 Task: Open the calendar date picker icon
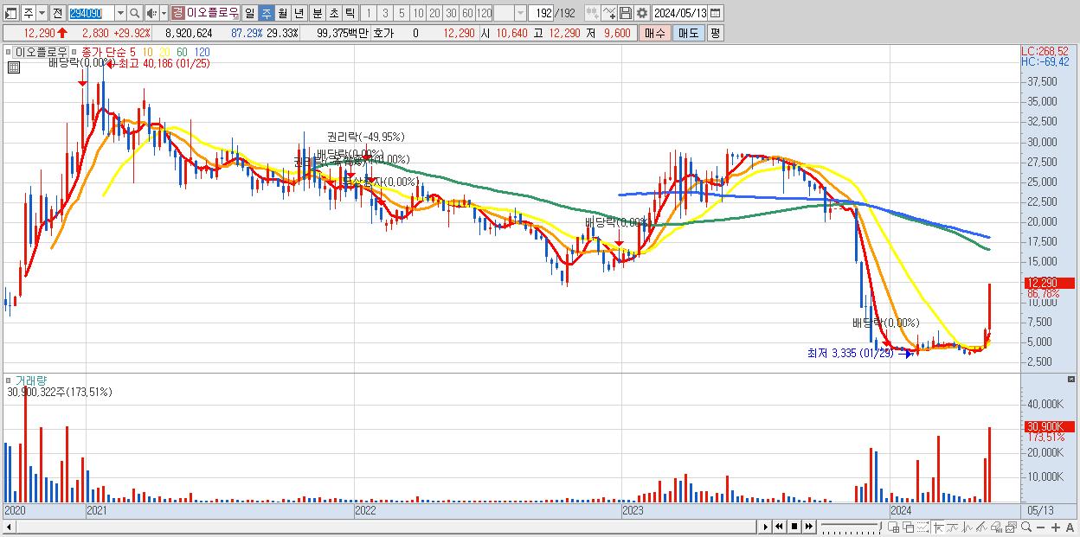click(x=715, y=13)
